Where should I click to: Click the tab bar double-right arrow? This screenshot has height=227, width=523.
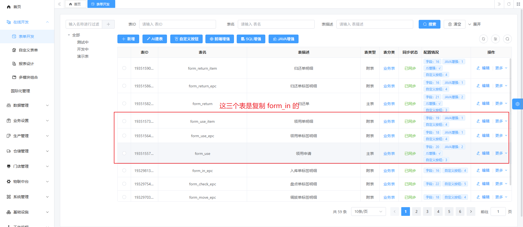click(x=499, y=4)
